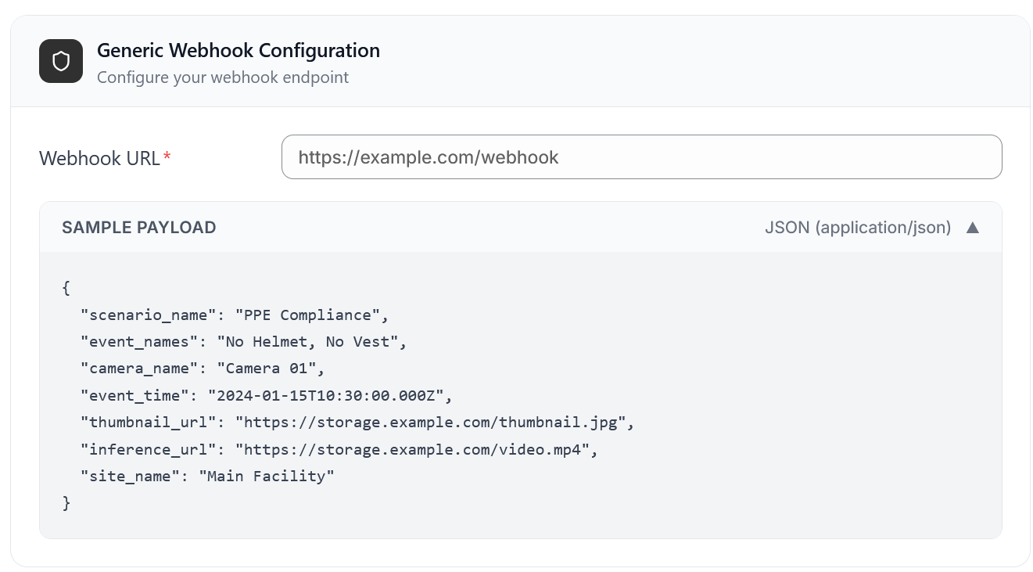Click the "camera_name": "Camera 01" line
Screen dimensions: 1033x572
tap(202, 369)
